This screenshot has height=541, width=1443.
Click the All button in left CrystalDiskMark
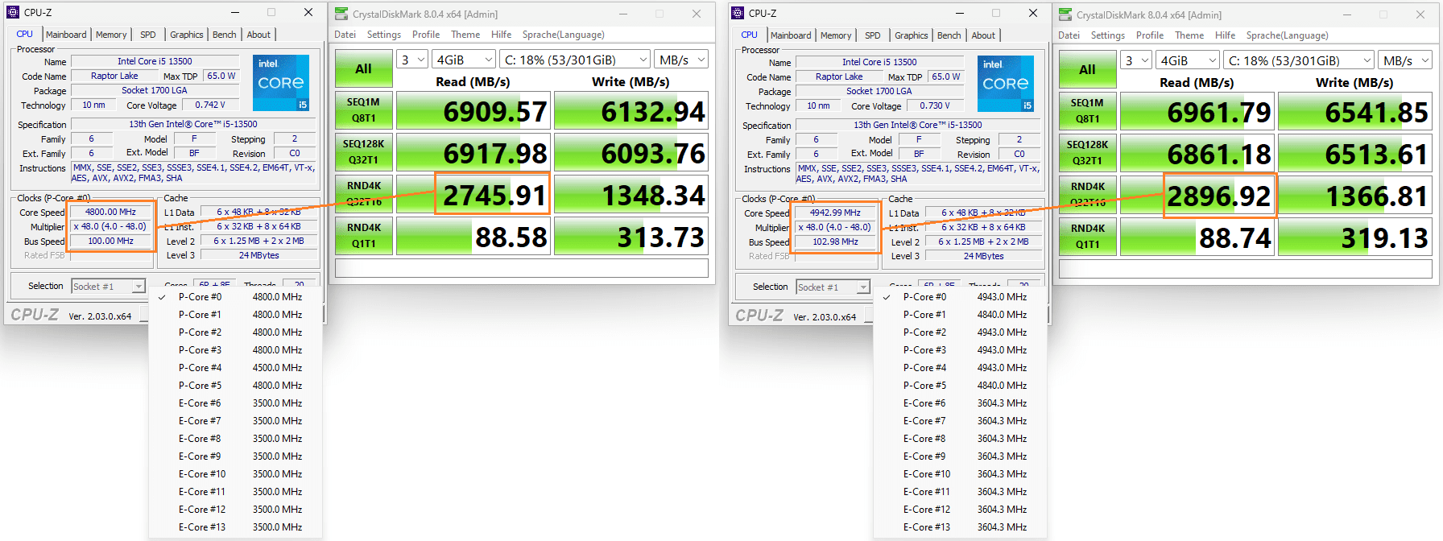coord(364,69)
